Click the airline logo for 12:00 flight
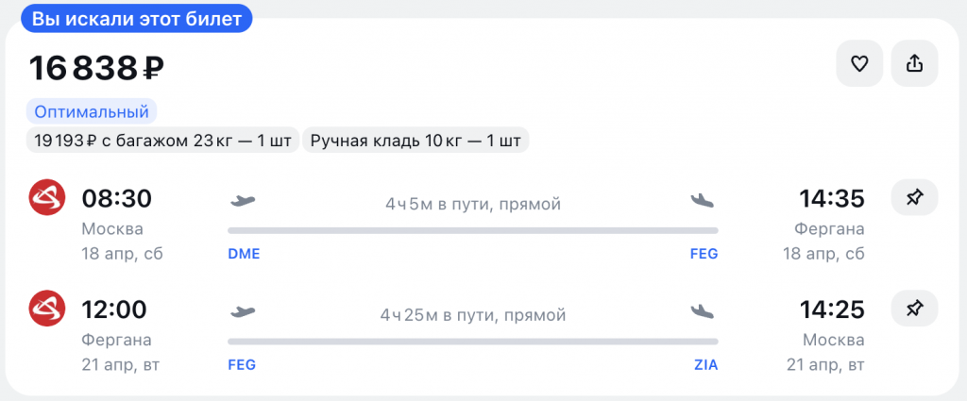Viewport: 967px width, 401px height. point(45,308)
